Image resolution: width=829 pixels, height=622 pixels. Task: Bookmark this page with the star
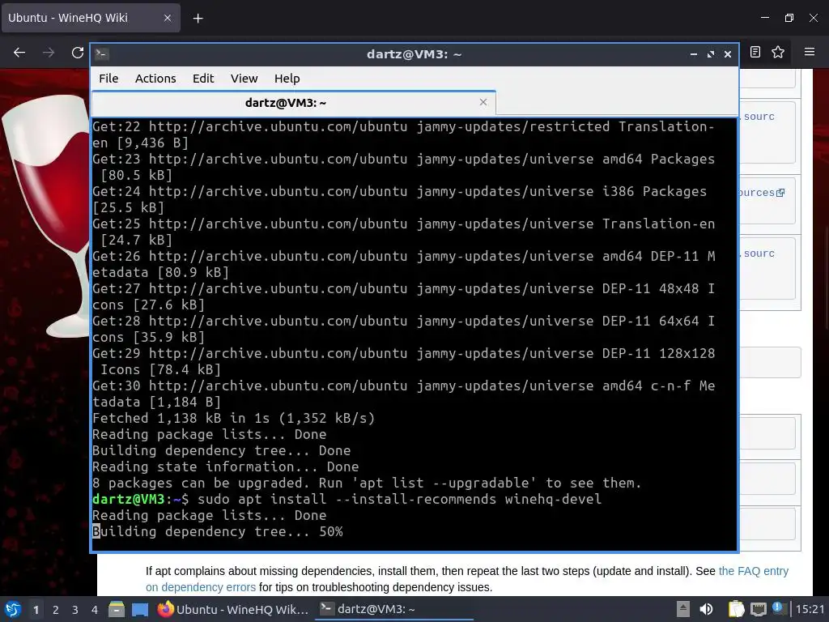[x=778, y=52]
